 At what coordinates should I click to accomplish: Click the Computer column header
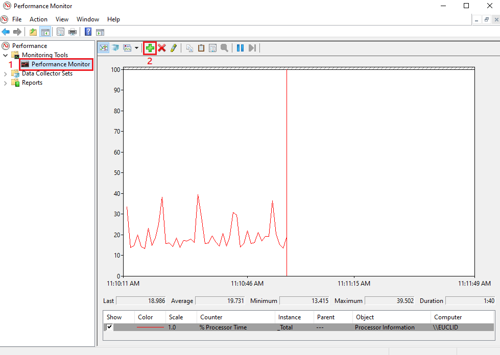[x=448, y=317]
